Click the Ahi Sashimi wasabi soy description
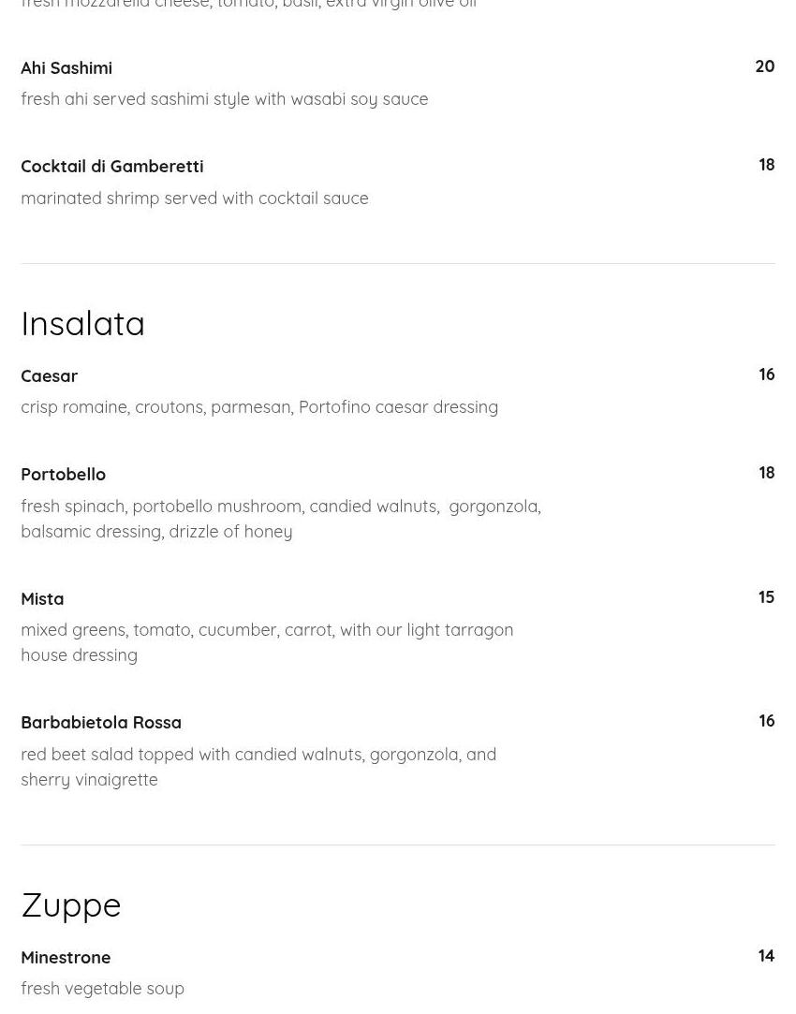Viewport: 796px width, 1014px height. pyautogui.click(x=224, y=99)
